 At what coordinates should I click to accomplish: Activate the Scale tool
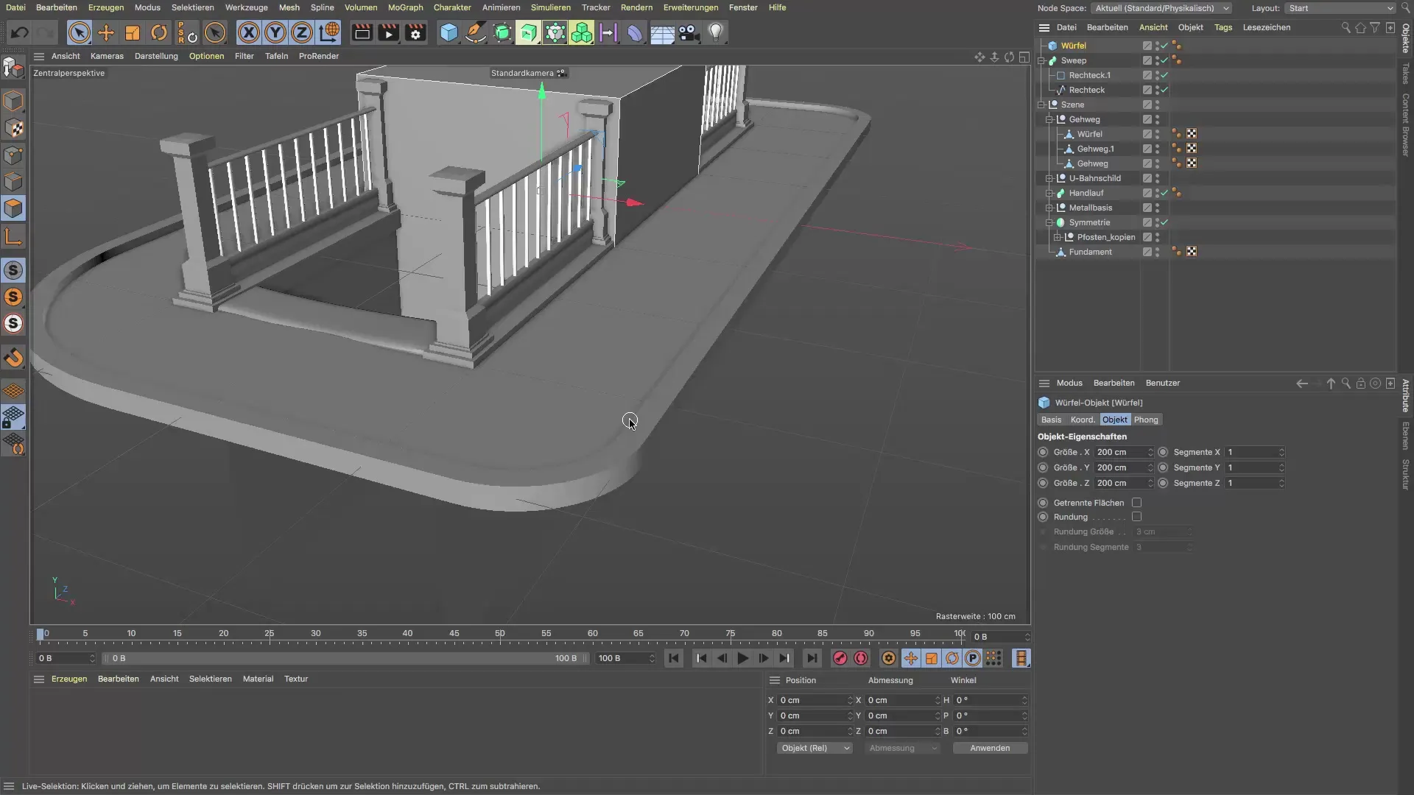133,32
